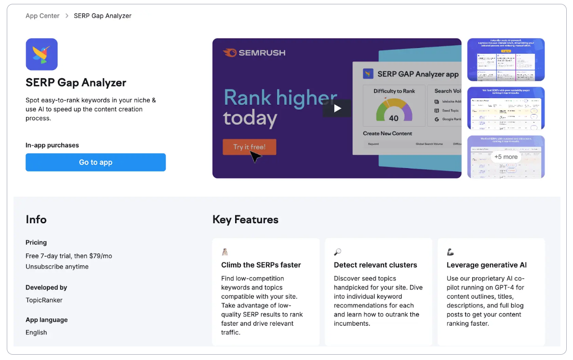This screenshot has width=573, height=360.
Task: Click the hummingbird SERP Gap Analyzer app logo
Action: (x=42, y=54)
